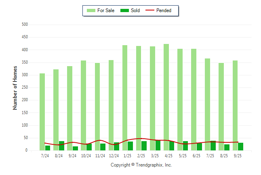Image resolution: width=261 pixels, height=175 pixels.
Task: Click the light green For Sale legend swatch
Action: coord(91,10)
